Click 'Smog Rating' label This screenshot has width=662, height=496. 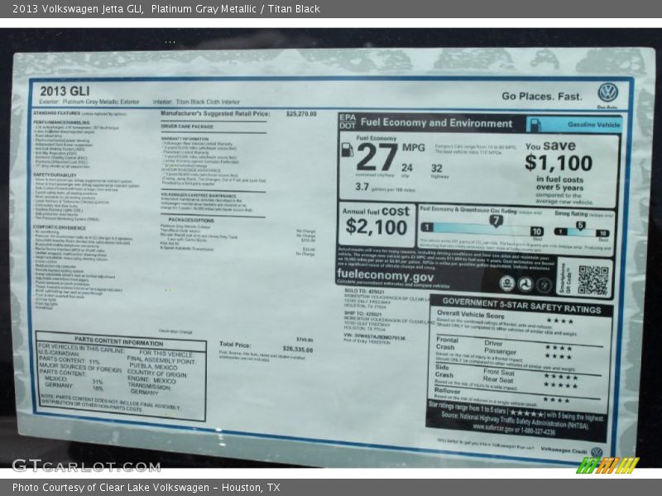click(x=571, y=213)
